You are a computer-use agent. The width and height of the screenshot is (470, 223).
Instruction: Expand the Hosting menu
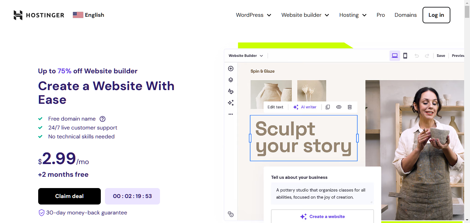[x=353, y=15]
